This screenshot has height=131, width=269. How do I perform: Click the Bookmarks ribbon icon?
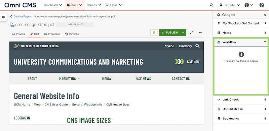[x=219, y=119]
